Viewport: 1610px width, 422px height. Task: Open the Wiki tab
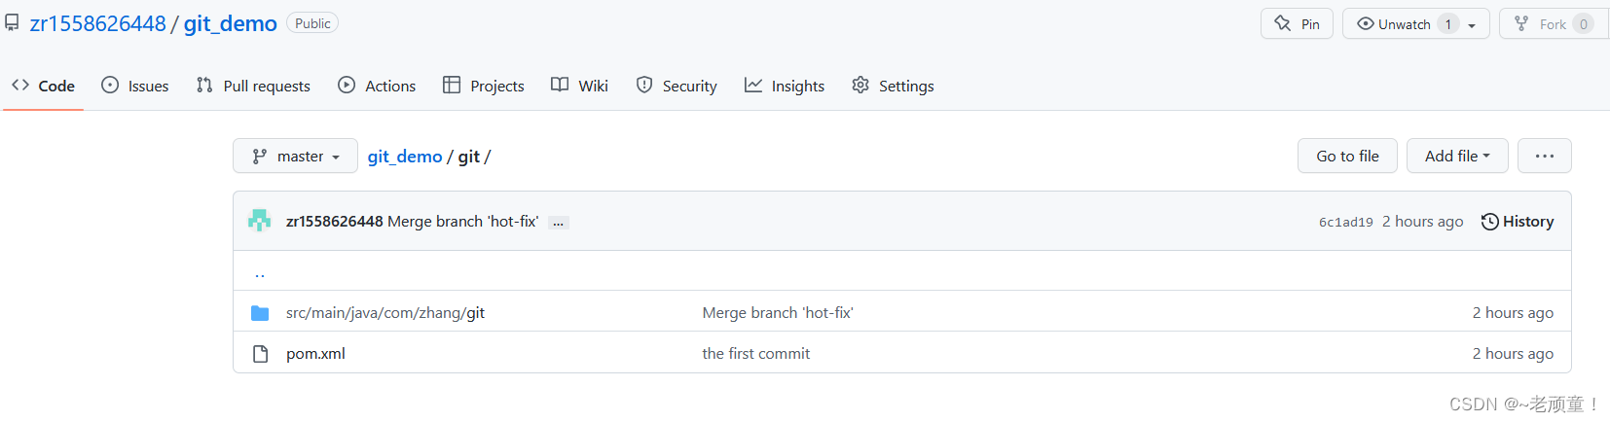point(579,86)
